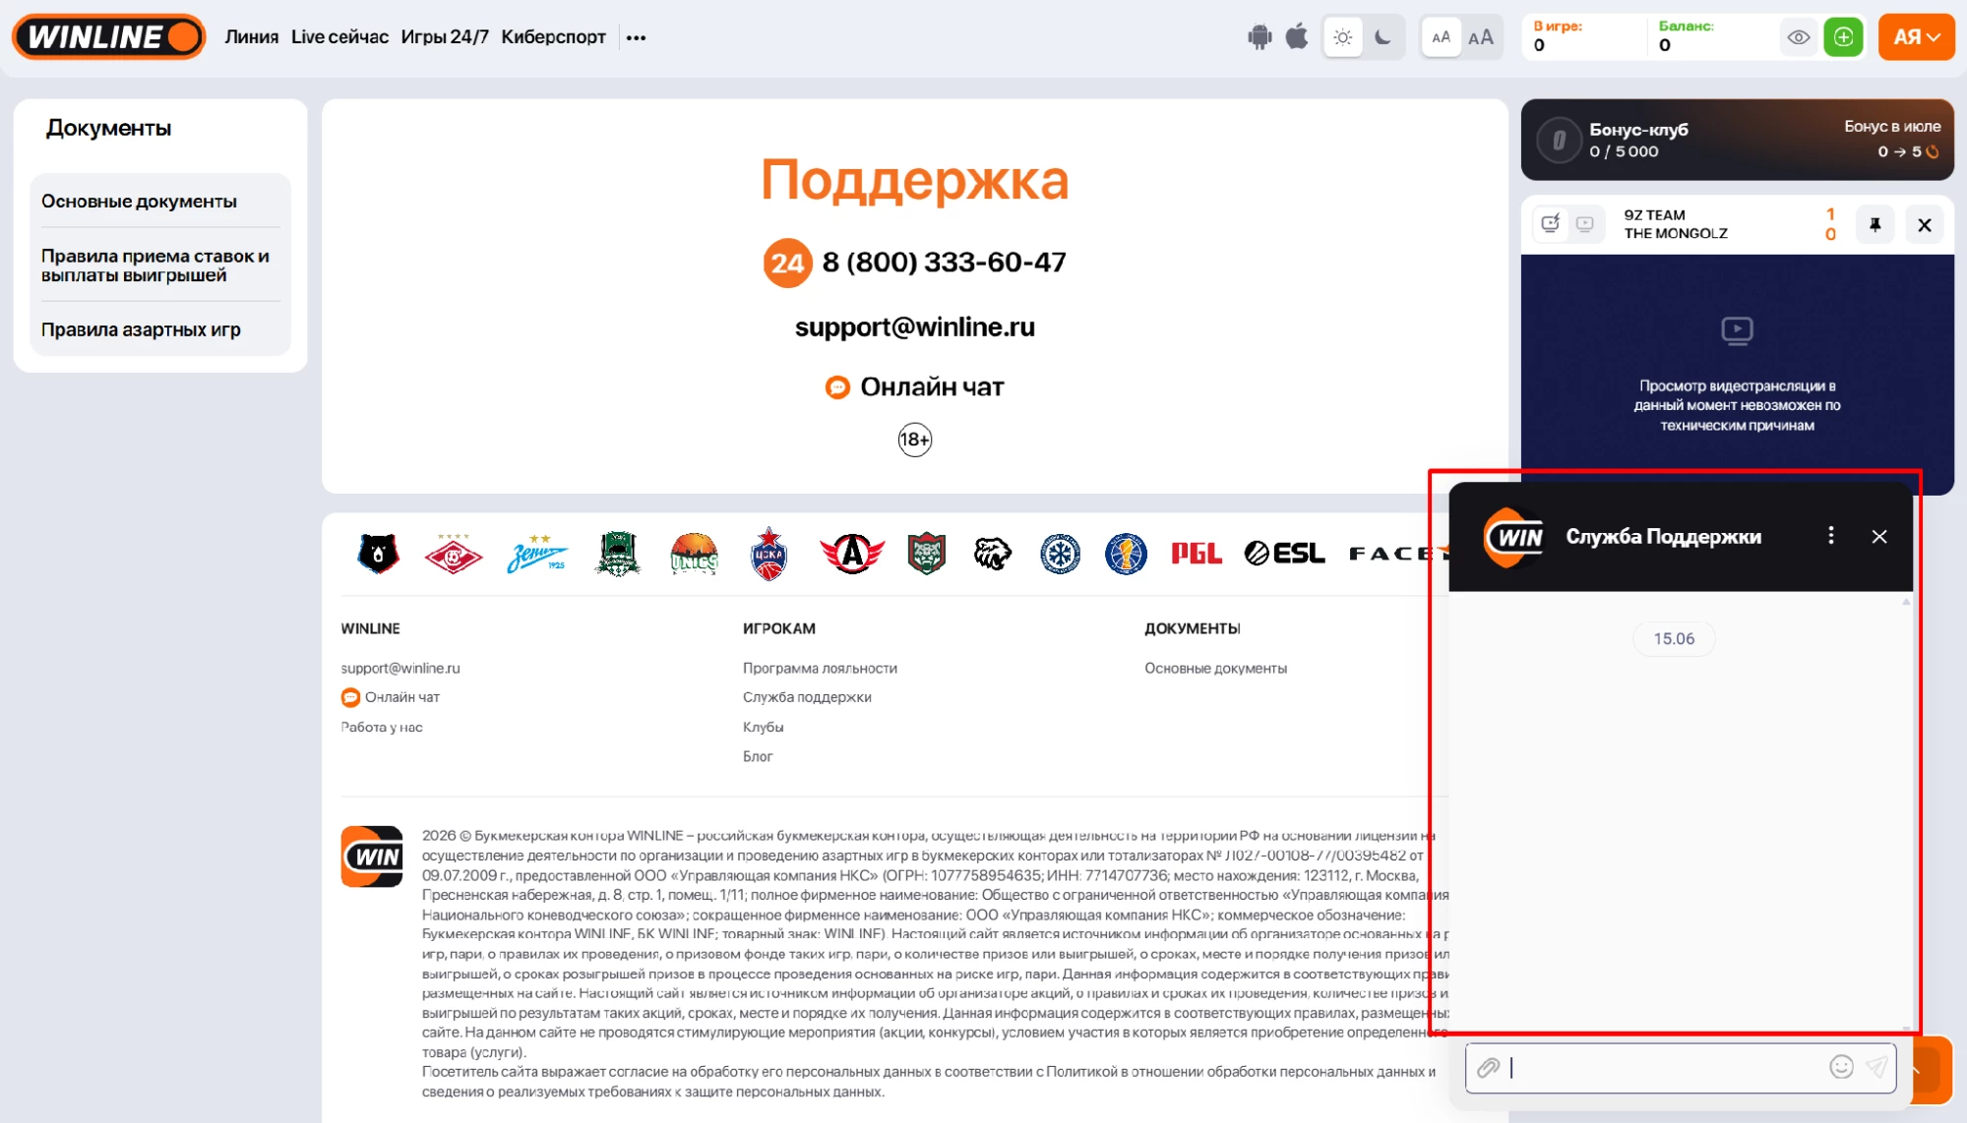
Task: Open the Киберспорт menu item
Action: [x=553, y=36]
